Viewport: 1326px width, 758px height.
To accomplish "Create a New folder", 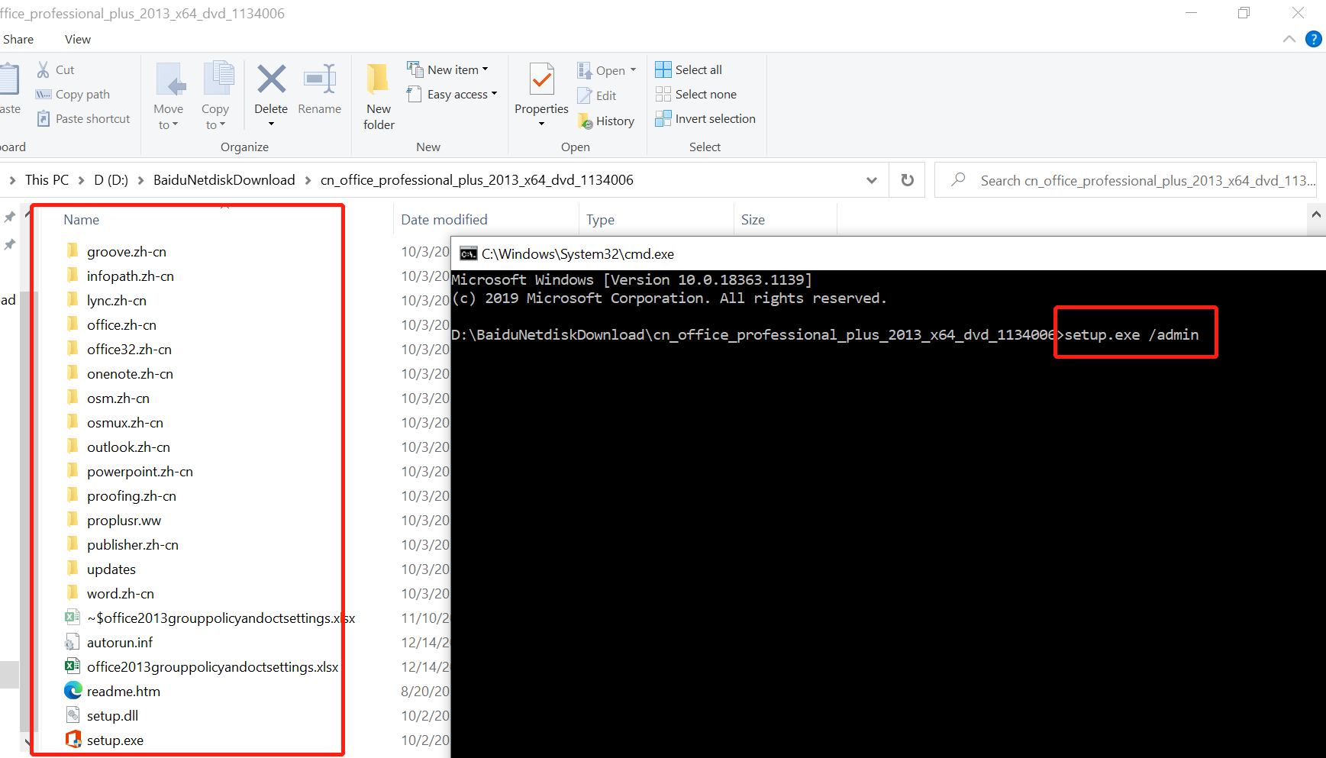I will point(379,96).
